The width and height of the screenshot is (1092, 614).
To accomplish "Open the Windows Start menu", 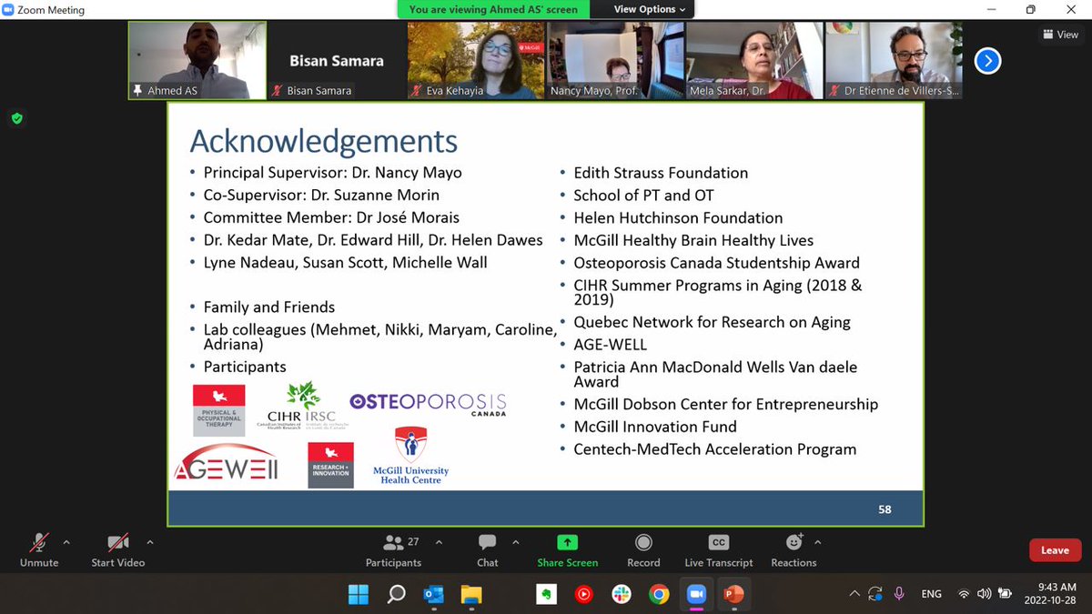I will point(359,594).
